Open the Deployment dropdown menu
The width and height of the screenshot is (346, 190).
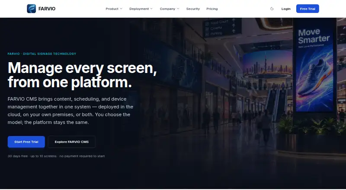click(141, 9)
